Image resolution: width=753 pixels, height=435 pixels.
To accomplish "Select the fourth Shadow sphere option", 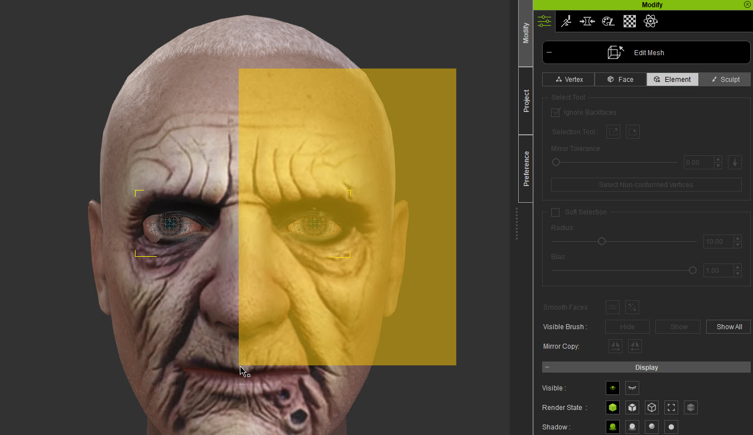I will coord(671,427).
